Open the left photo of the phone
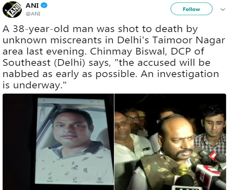 58,141
